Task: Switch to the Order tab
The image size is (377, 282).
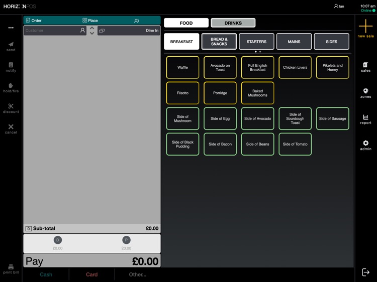Action: click(34, 21)
